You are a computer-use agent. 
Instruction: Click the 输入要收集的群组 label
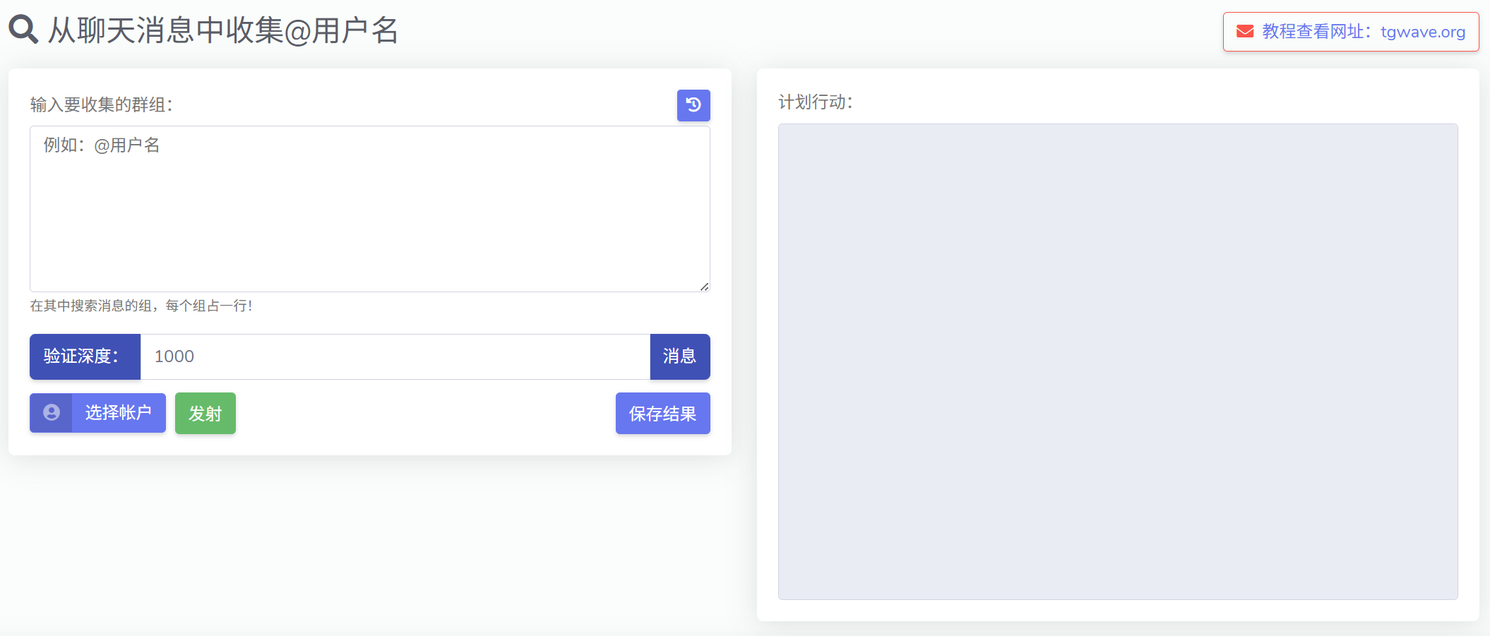(x=102, y=105)
